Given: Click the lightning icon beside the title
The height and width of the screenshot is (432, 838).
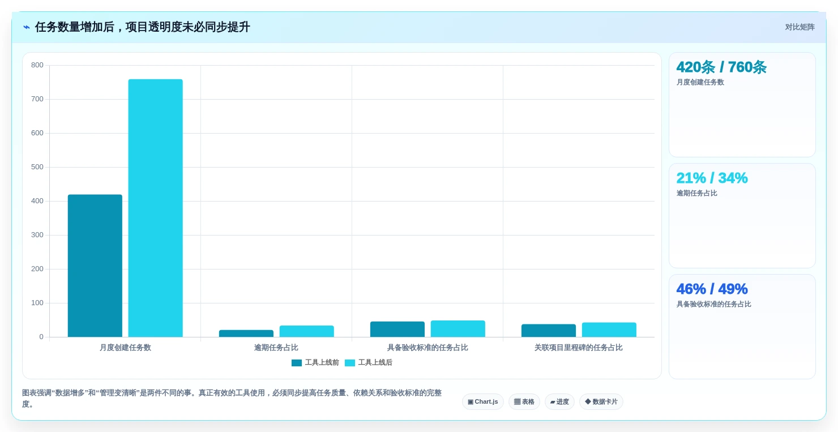Looking at the screenshot, I should tap(26, 27).
